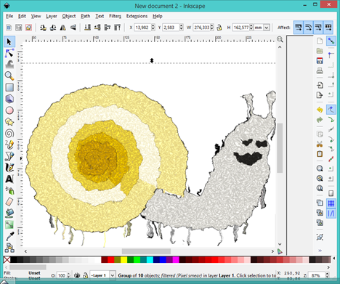Image resolution: width=340 pixels, height=284 pixels.
Task: Toggle snap to guides button
Action: (x=331, y=213)
